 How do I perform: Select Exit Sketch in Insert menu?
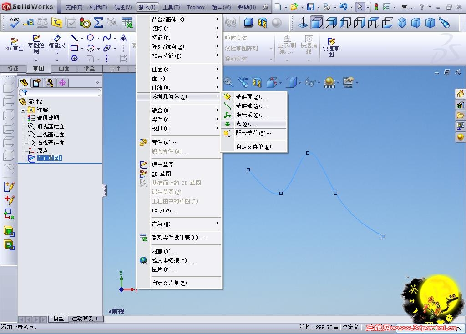[179, 165]
